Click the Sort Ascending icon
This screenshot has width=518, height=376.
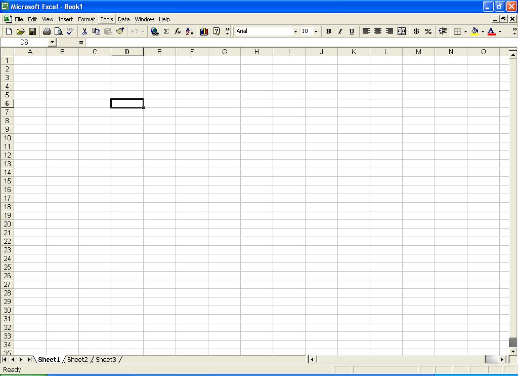pos(190,31)
